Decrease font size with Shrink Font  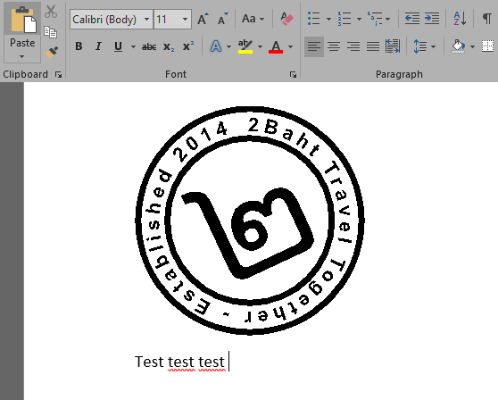click(x=223, y=19)
